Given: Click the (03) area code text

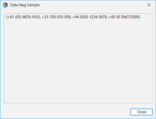Looking at the screenshot, I should coord(18,17).
